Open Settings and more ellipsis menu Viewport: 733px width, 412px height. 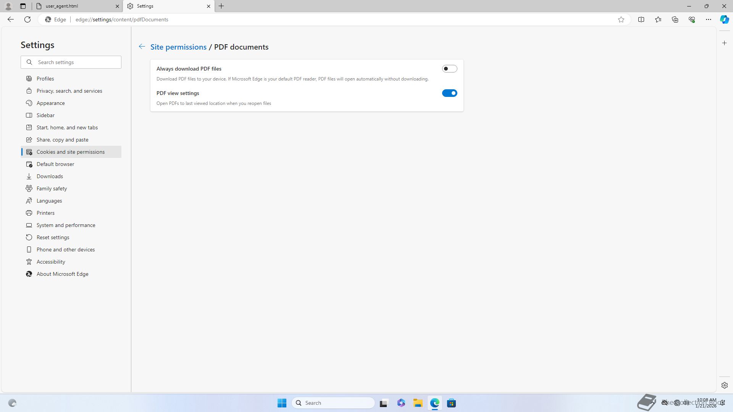tap(708, 19)
